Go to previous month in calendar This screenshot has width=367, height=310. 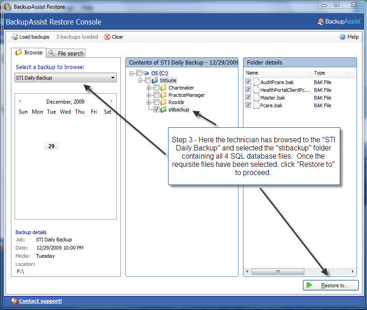(20, 101)
